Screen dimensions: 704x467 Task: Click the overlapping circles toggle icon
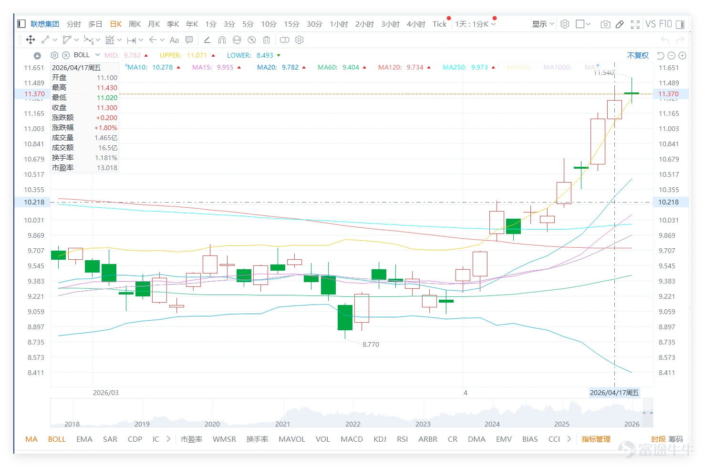(x=285, y=40)
